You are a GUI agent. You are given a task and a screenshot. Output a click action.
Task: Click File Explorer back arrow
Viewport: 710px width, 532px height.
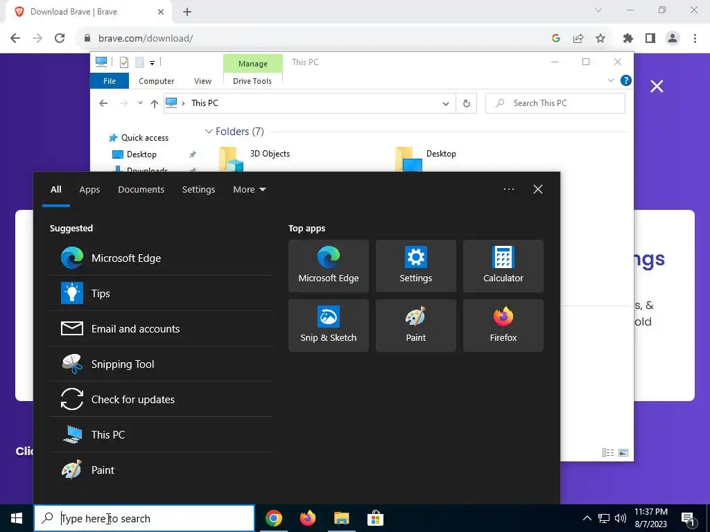tap(103, 103)
